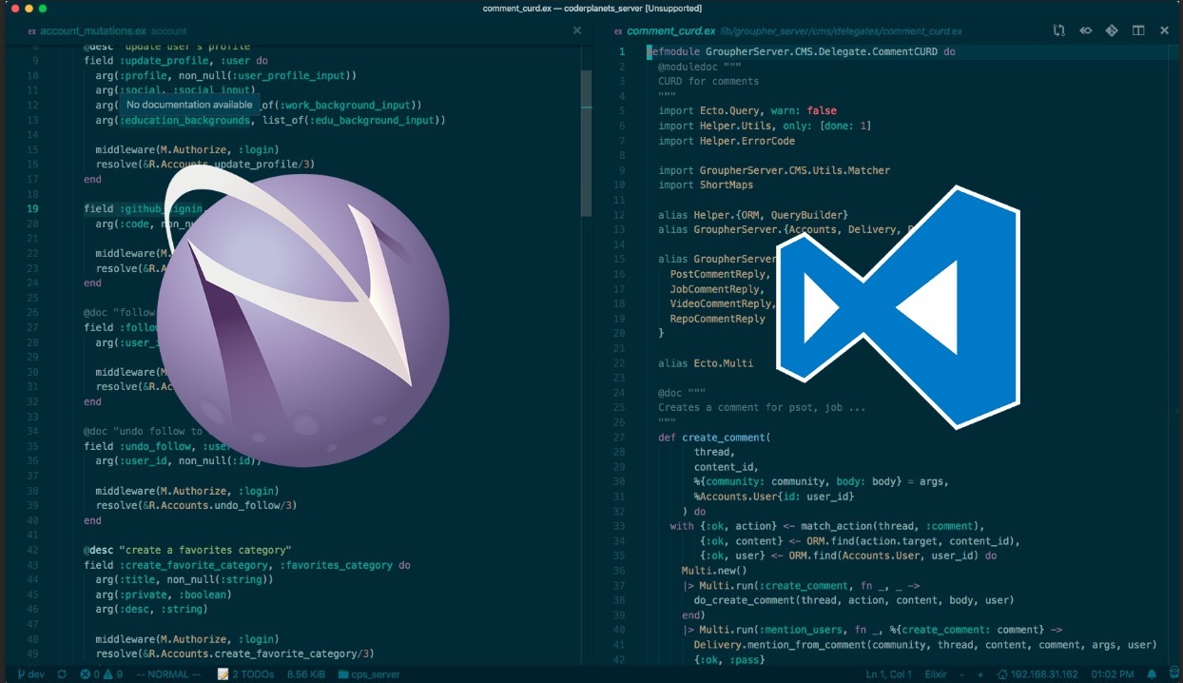Toggle the preview eye icon in top-right toolbar
Screen dimensions: 1183x683
(1085, 29)
